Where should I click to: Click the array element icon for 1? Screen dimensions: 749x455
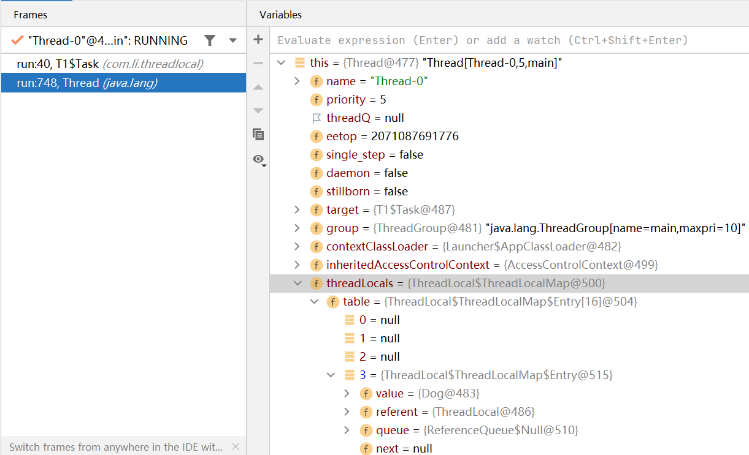tap(350, 338)
